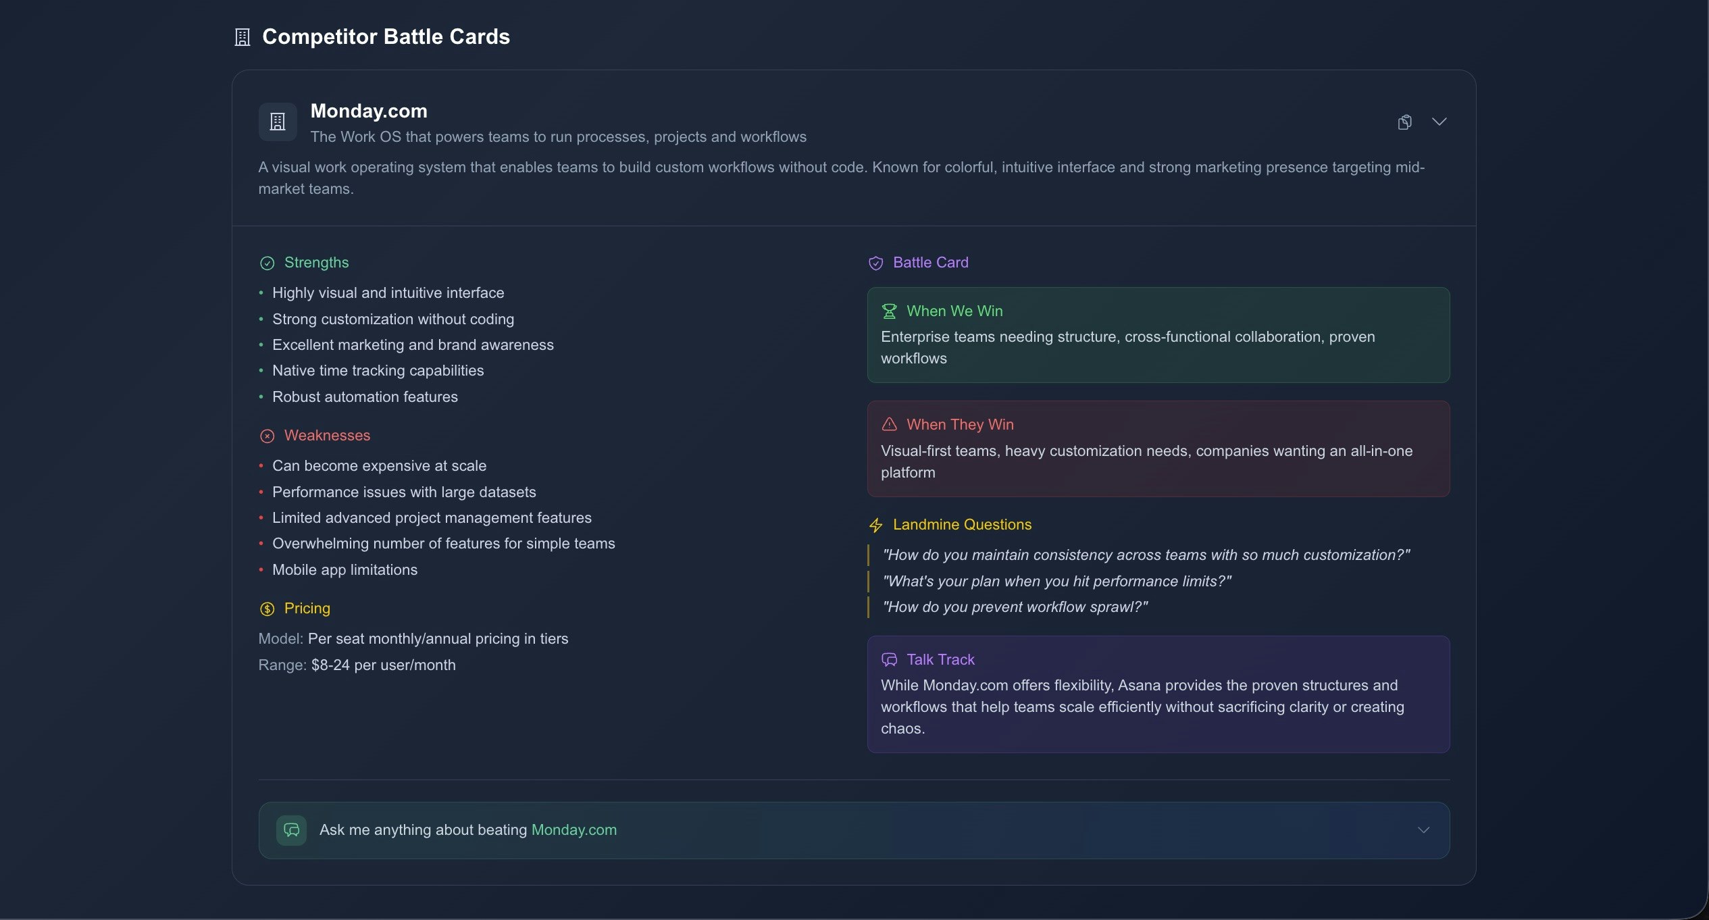Click the Monday.com link in the prompt
The image size is (1709, 920).
click(x=573, y=830)
